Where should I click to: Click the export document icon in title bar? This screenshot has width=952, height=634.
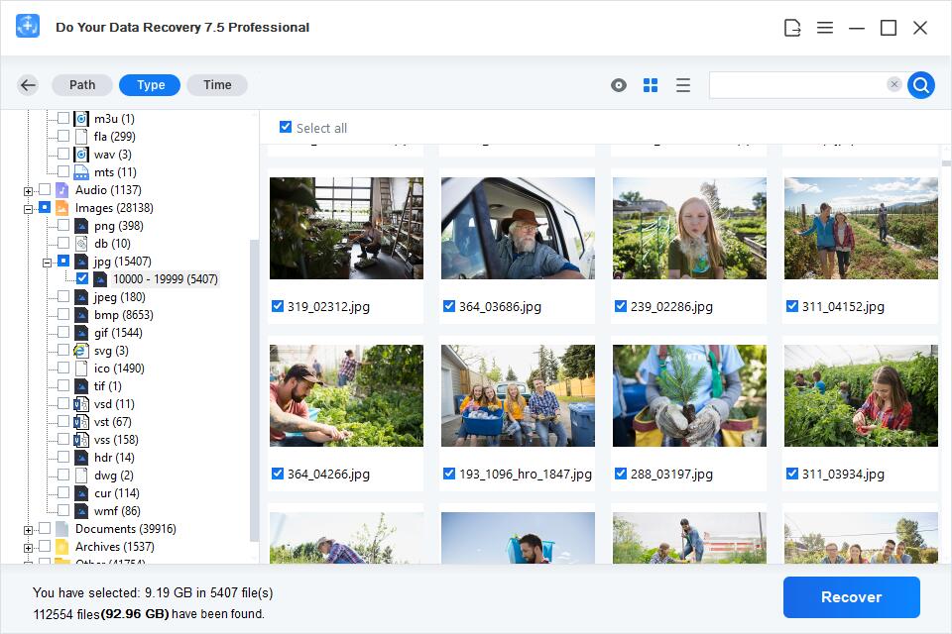[x=792, y=28]
